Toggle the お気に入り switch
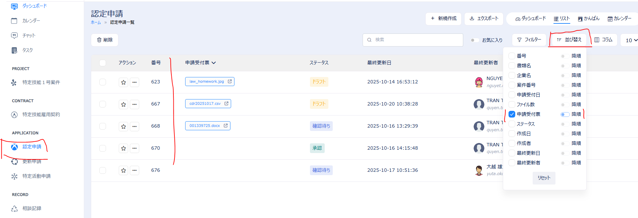The height and width of the screenshot is (218, 638). (x=474, y=40)
